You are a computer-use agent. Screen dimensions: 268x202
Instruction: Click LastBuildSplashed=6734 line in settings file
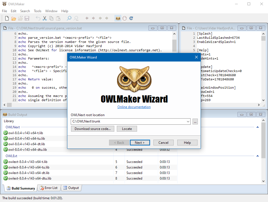tap(218, 38)
